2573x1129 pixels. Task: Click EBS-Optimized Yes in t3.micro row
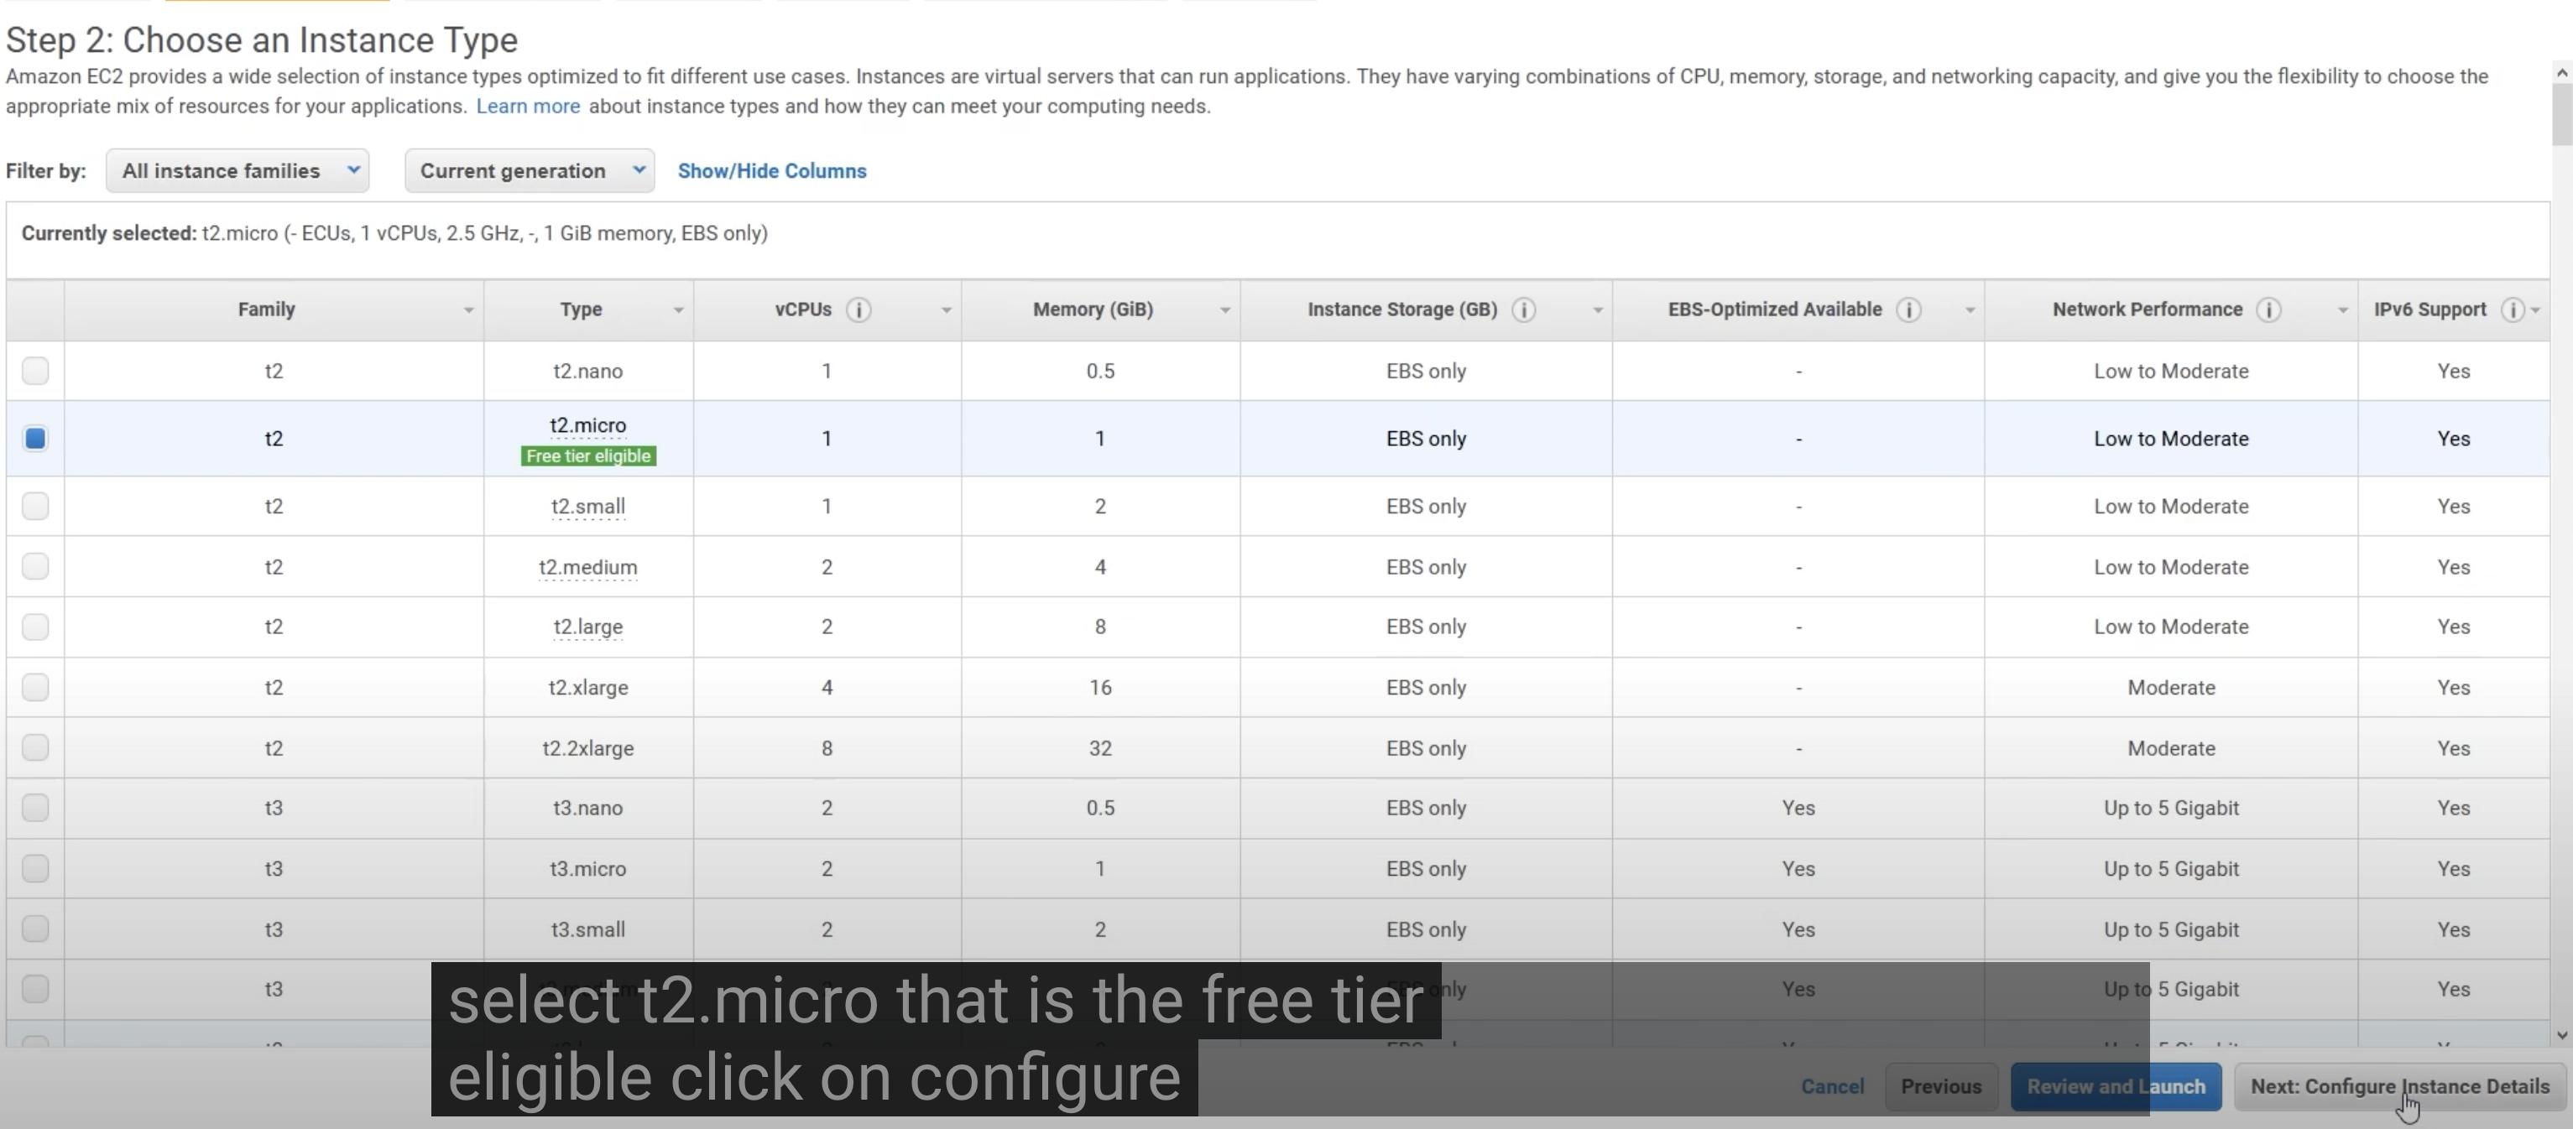[1798, 868]
